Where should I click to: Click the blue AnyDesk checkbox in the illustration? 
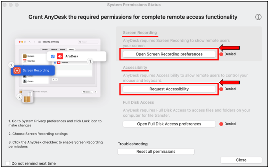(53, 56)
